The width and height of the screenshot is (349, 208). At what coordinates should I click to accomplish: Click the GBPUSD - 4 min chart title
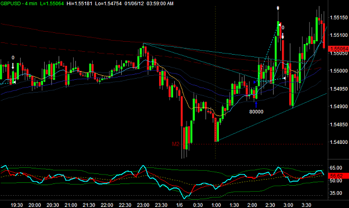coord(18,3)
